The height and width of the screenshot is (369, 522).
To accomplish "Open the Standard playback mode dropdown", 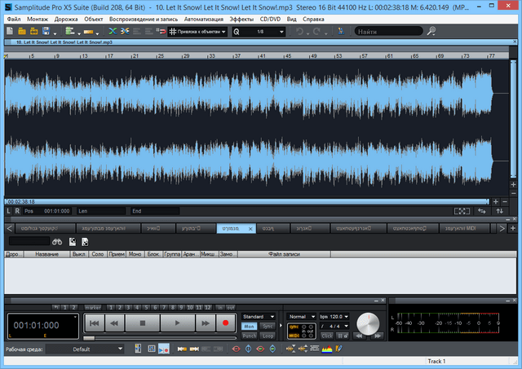I will pos(259,316).
